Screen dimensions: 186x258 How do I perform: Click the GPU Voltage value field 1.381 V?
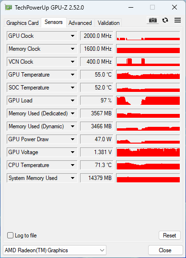point(97,152)
